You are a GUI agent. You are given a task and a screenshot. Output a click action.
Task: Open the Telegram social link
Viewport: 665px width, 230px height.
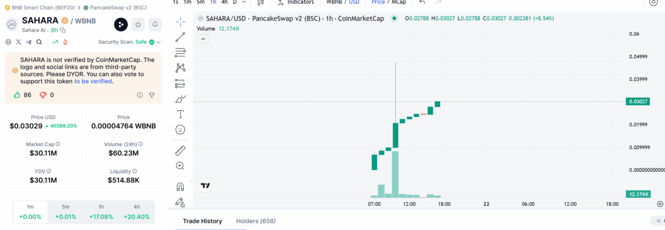click(x=29, y=42)
